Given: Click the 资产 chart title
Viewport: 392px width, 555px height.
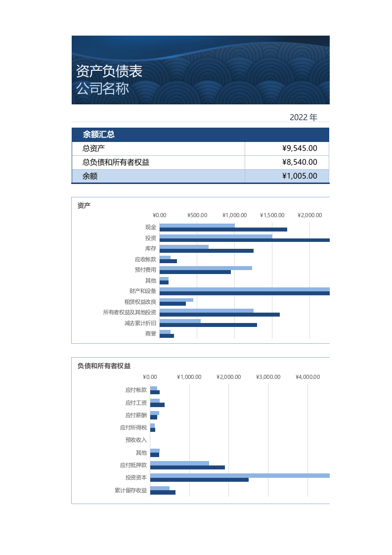Looking at the screenshot, I should [84, 205].
